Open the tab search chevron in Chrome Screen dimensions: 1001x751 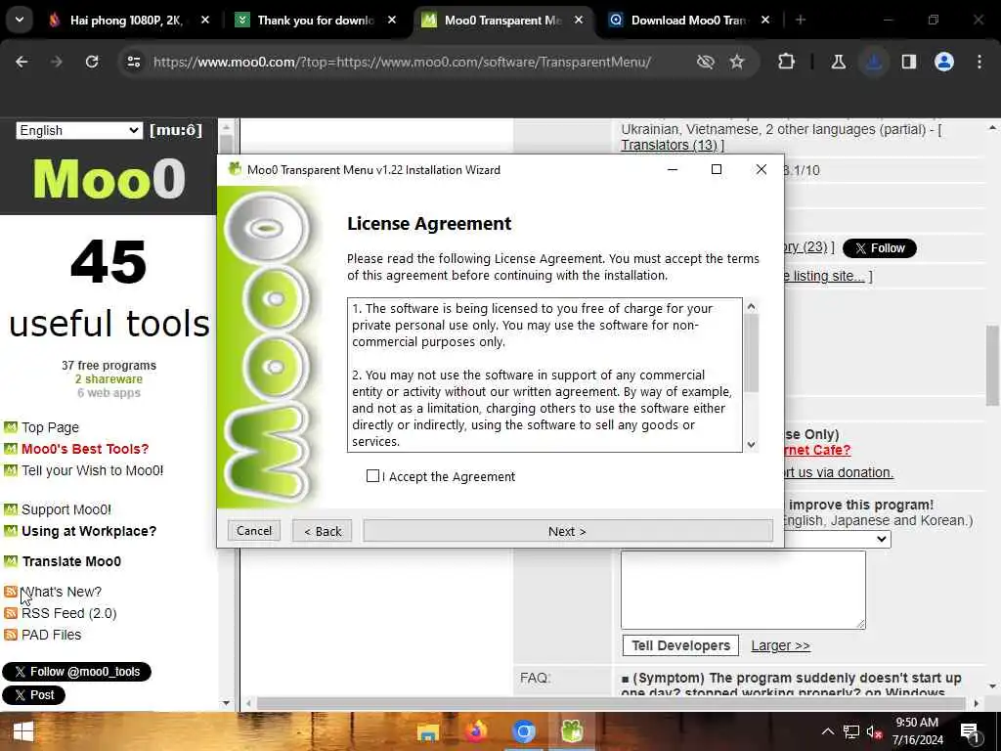[20, 20]
